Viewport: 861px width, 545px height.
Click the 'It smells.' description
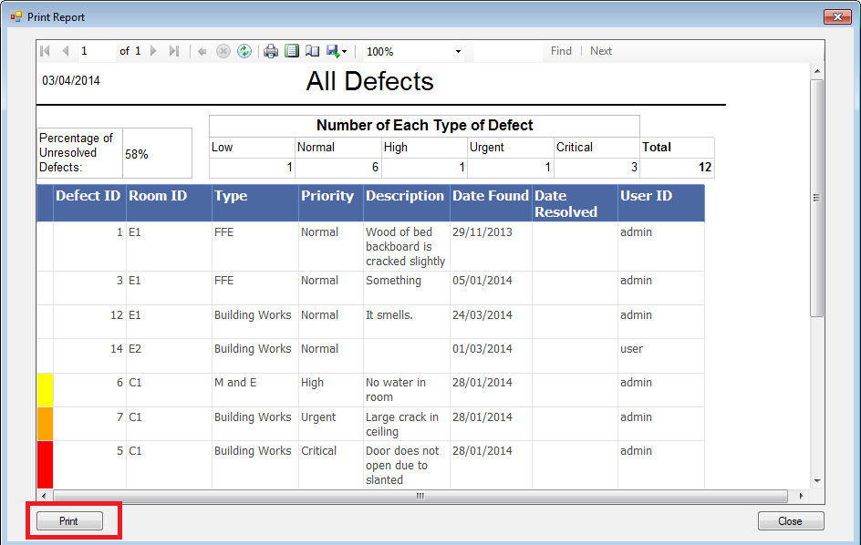(389, 315)
